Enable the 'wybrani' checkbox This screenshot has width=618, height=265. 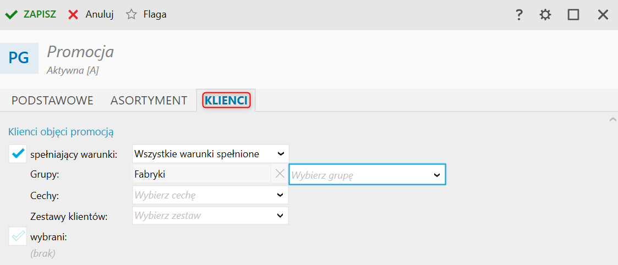(x=18, y=237)
